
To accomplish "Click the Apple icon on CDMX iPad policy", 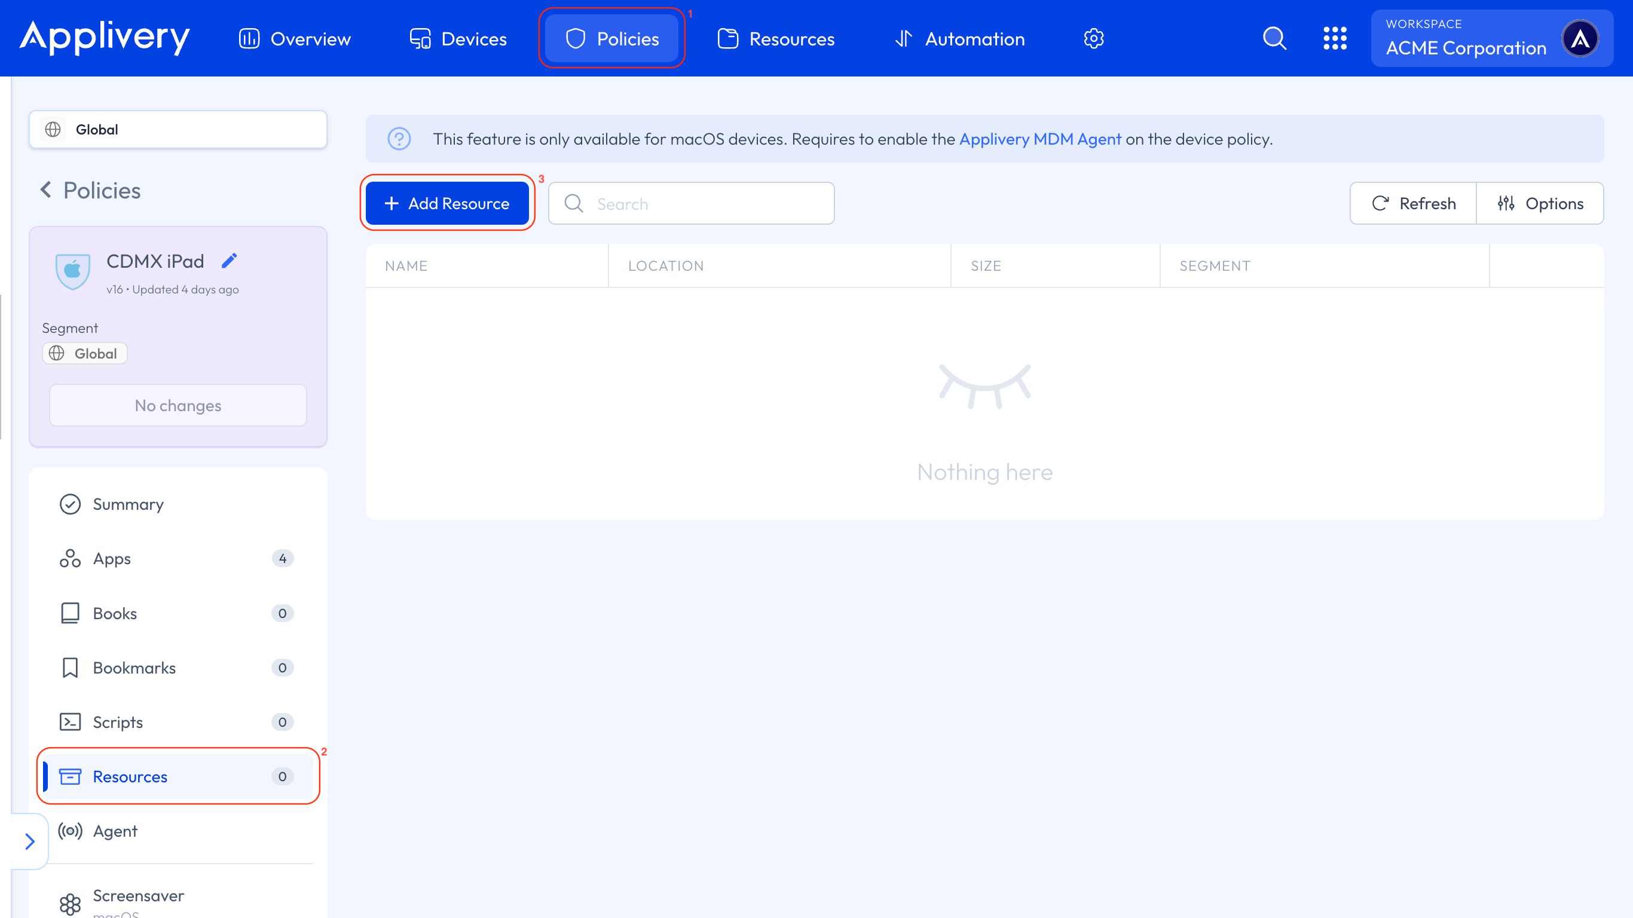I will (x=72, y=271).
